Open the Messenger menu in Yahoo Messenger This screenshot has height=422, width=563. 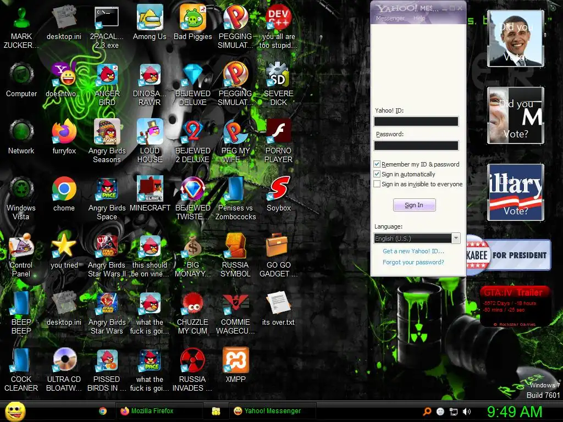pos(390,18)
